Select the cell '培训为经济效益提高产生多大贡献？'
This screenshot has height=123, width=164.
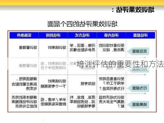[x=112, y=102]
